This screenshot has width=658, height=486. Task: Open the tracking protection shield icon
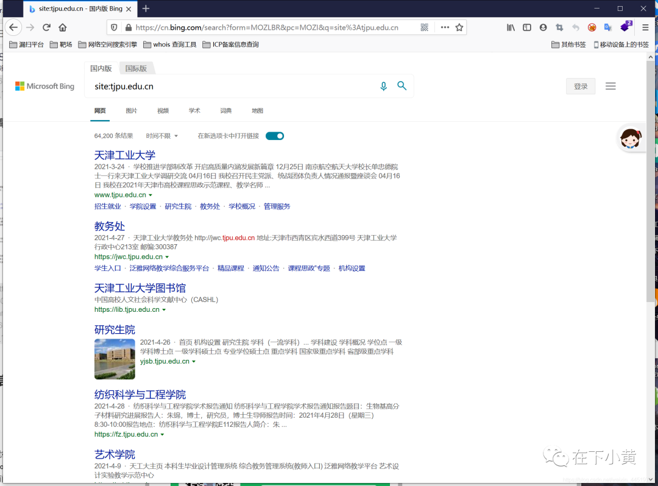pyautogui.click(x=114, y=27)
